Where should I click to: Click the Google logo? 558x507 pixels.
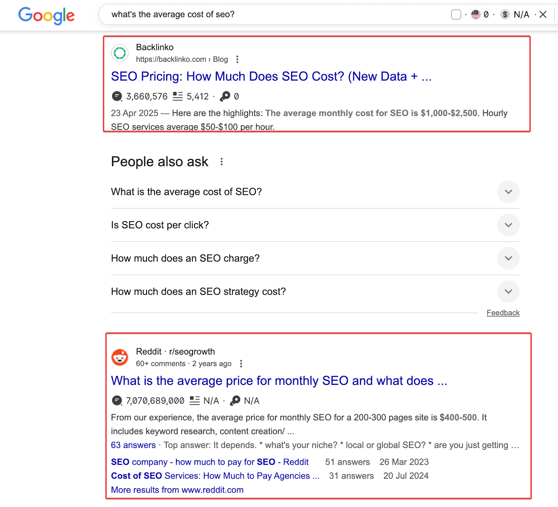[46, 15]
